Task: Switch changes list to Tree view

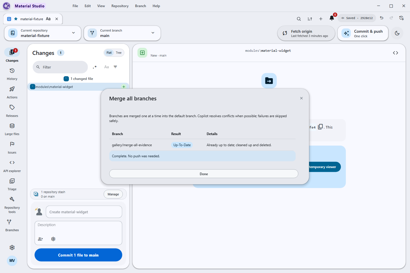Action: coord(119,53)
